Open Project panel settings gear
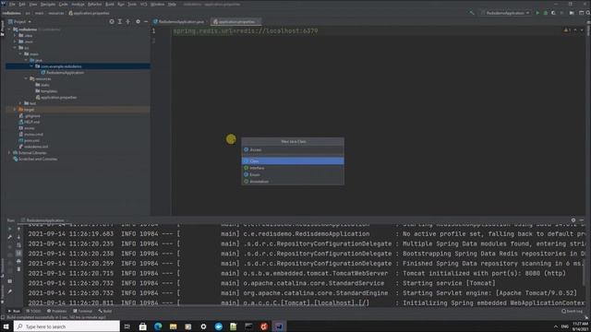Screen dimensions: 591x332 tap(138, 22)
